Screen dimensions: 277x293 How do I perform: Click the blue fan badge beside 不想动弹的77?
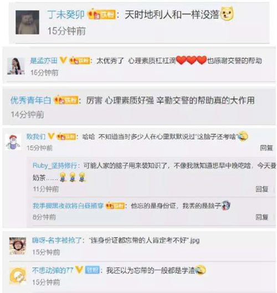[x=93, y=270]
